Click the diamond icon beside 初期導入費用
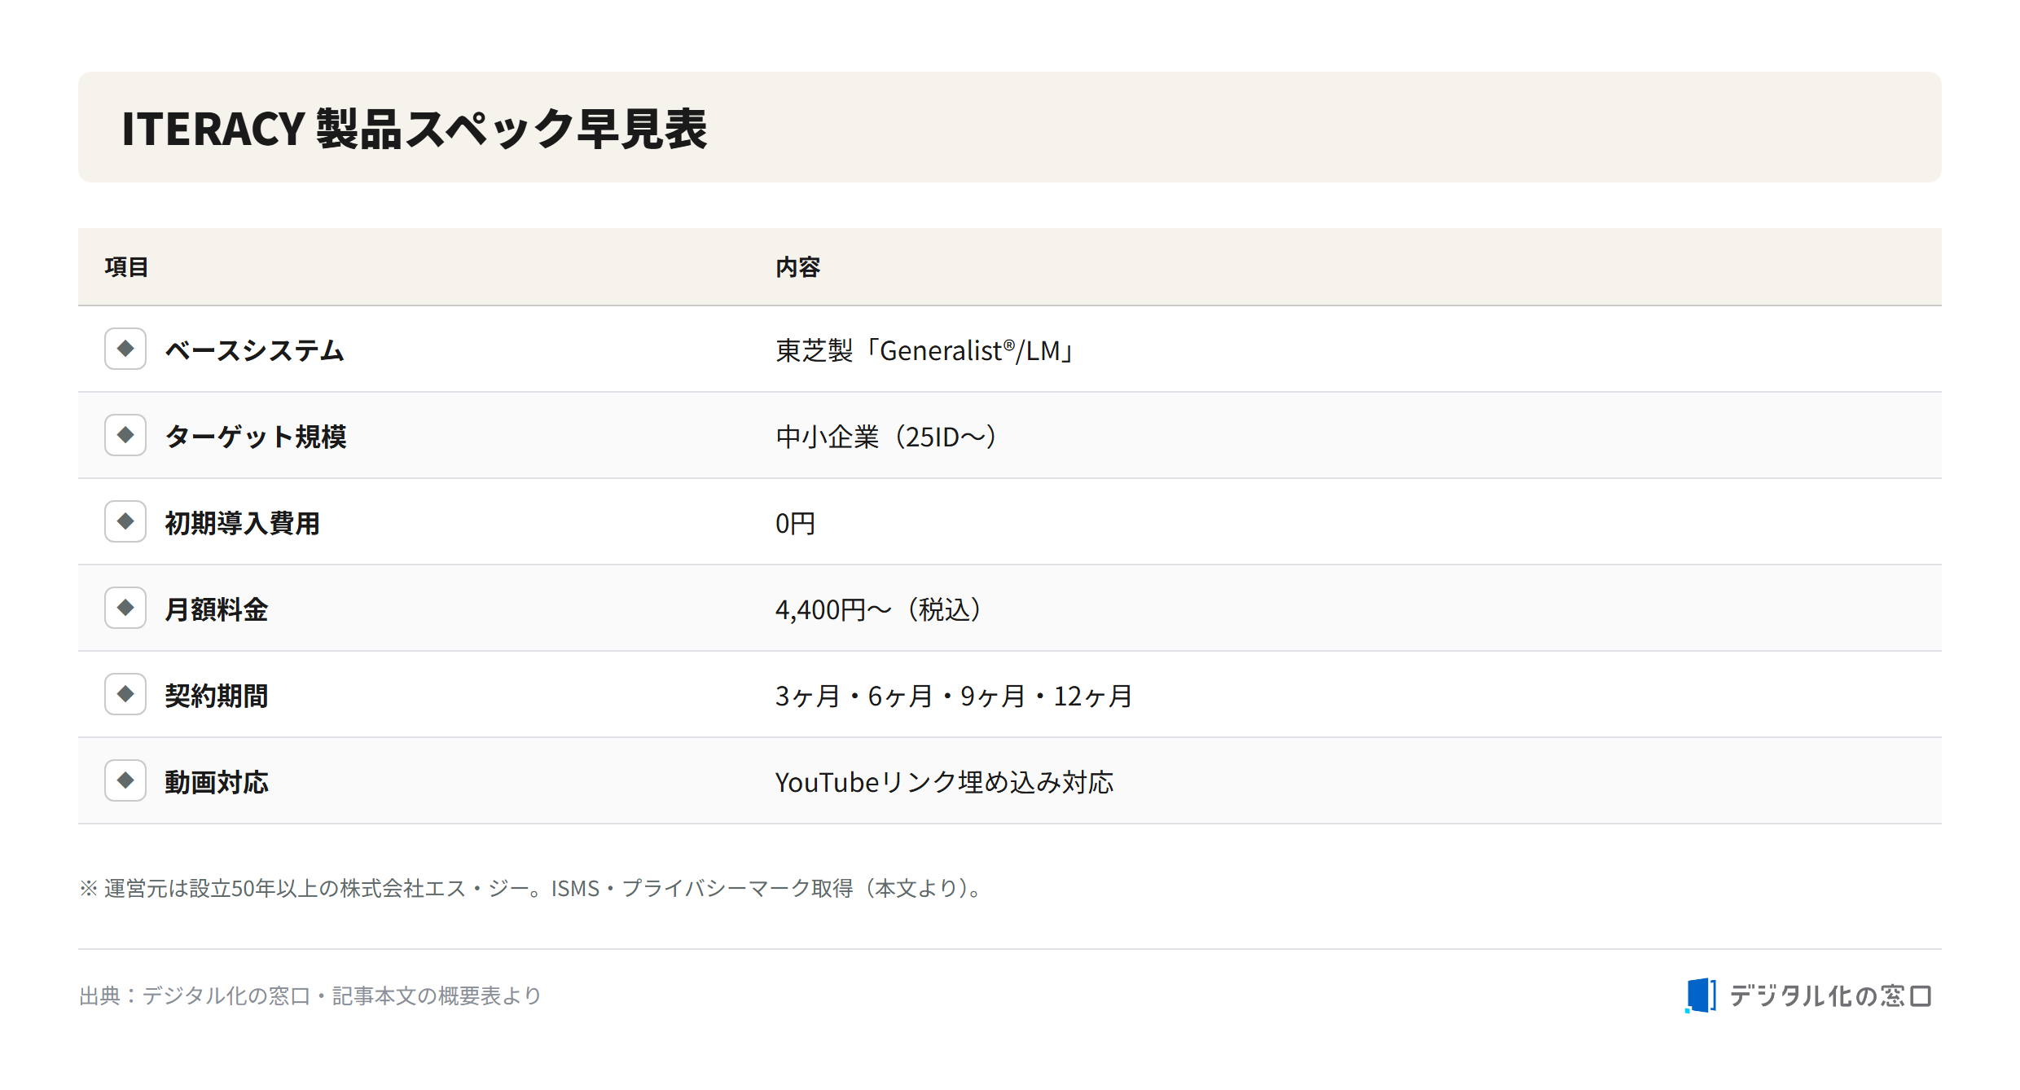The width and height of the screenshot is (2020, 1090). 125,521
